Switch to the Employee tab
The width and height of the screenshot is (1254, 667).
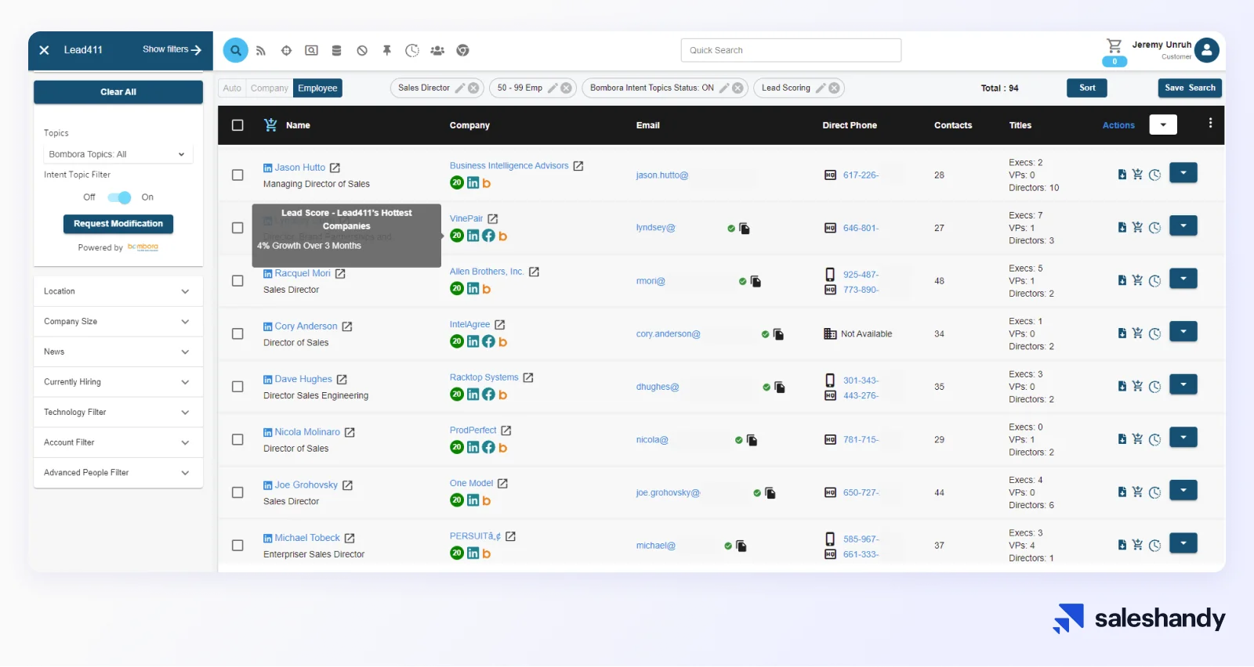317,88
